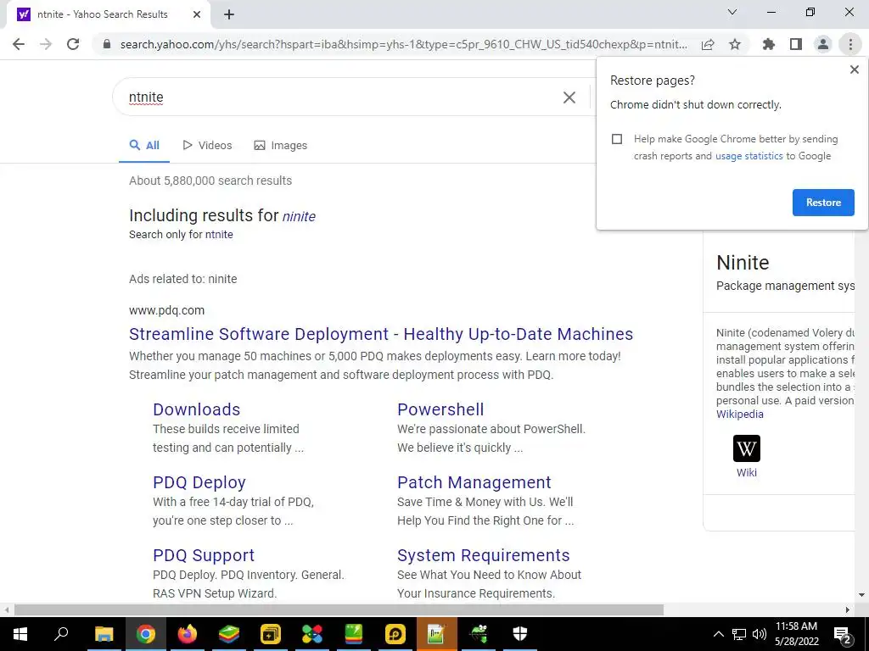Open highlighted notepad app in taskbar
869x651 pixels.
[x=437, y=634]
